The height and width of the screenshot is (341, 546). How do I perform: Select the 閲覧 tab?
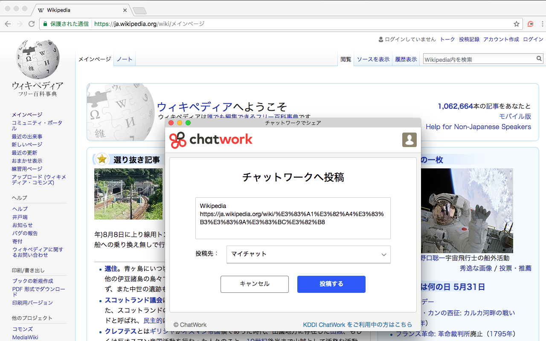[346, 59]
